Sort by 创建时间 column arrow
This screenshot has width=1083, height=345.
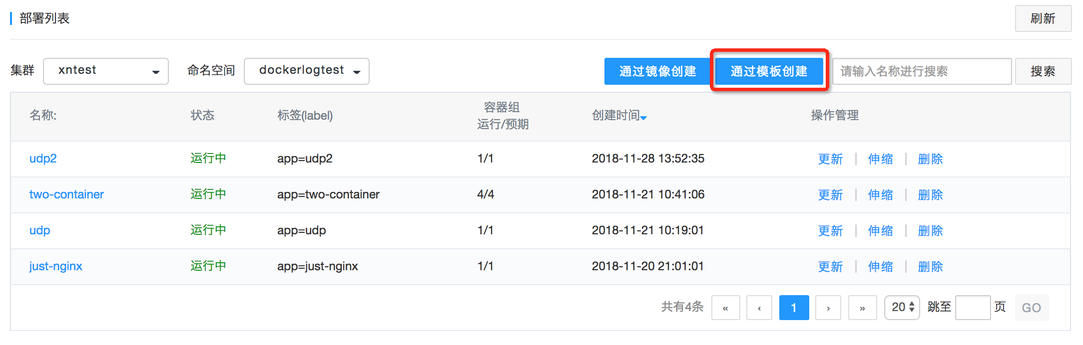click(x=644, y=118)
